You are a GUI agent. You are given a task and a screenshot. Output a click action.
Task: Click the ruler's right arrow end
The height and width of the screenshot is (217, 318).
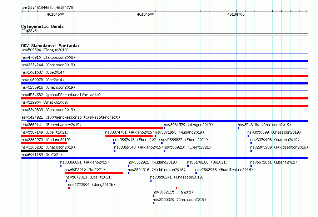(x=307, y=11)
